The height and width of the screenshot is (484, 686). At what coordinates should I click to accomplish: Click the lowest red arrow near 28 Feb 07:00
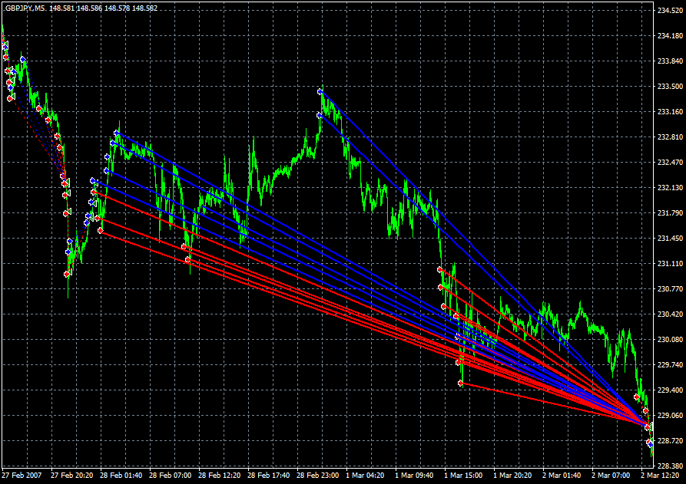pos(188,260)
